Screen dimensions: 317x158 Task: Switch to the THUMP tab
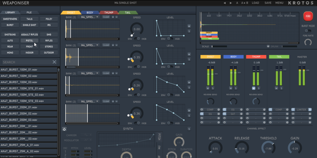[109, 12]
